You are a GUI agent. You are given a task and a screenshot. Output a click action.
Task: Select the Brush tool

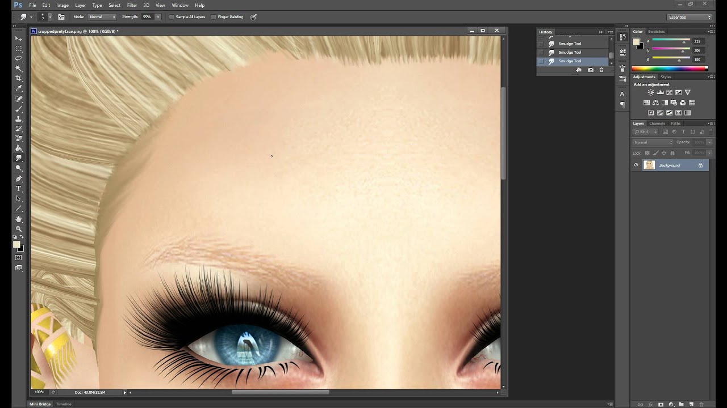pos(19,109)
